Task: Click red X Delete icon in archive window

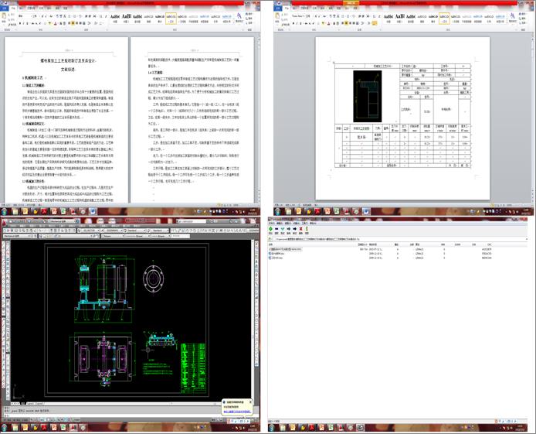Action: click(x=300, y=230)
